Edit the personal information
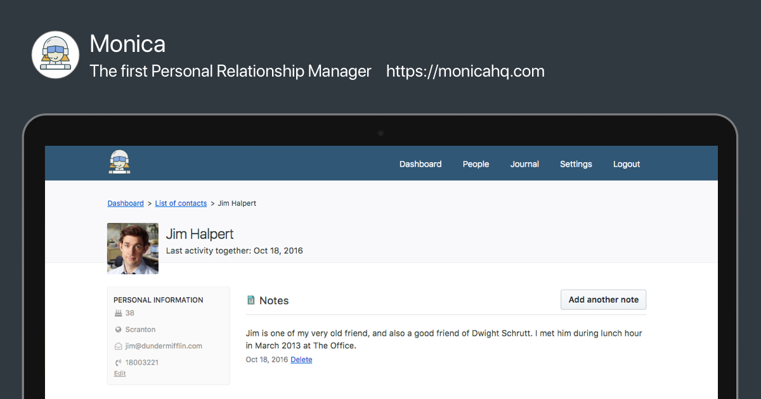Screen dimensions: 761x399 coord(120,374)
